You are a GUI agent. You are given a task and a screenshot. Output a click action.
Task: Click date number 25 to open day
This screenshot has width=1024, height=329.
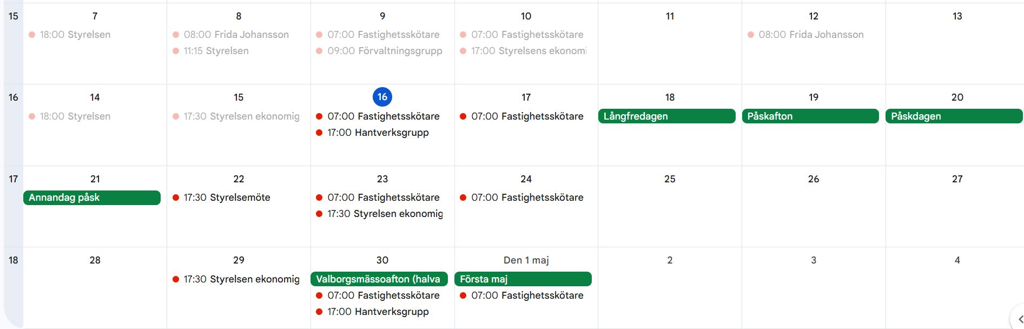click(x=670, y=179)
